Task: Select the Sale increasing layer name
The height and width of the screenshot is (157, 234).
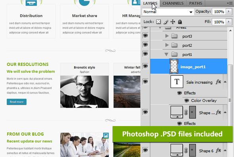Action: point(199,82)
